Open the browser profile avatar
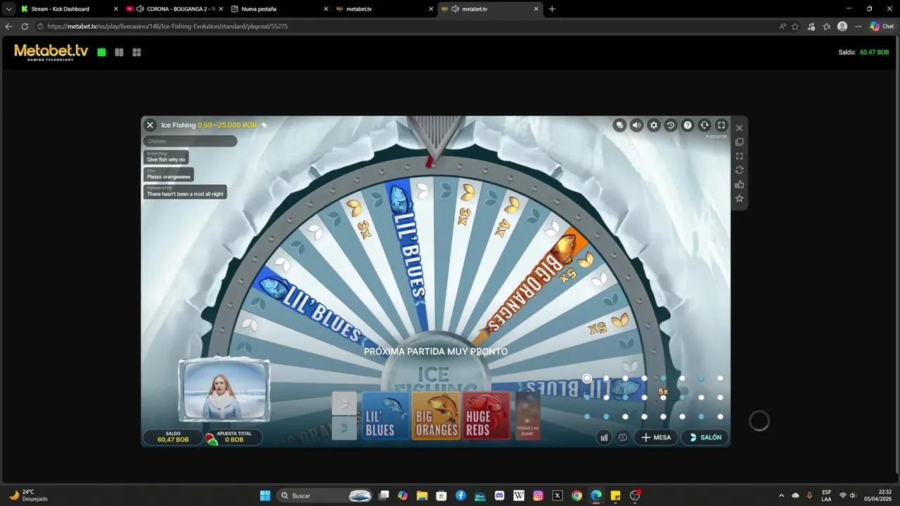The width and height of the screenshot is (900, 506). 842,26
